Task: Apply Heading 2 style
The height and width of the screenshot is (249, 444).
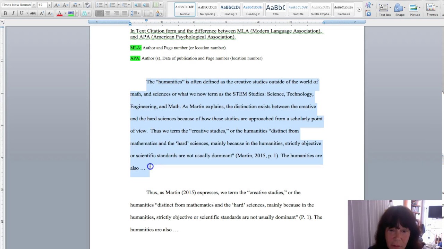Action: pos(253,9)
